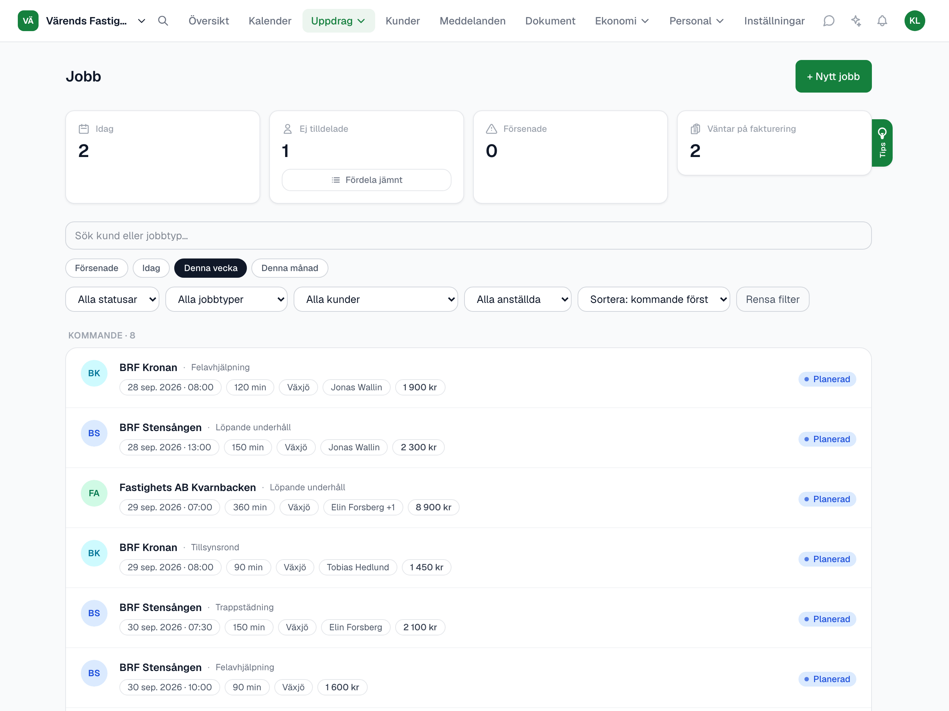Image resolution: width=949 pixels, height=711 pixels.
Task: Open the green Tips lightbulb tab
Action: [x=882, y=143]
